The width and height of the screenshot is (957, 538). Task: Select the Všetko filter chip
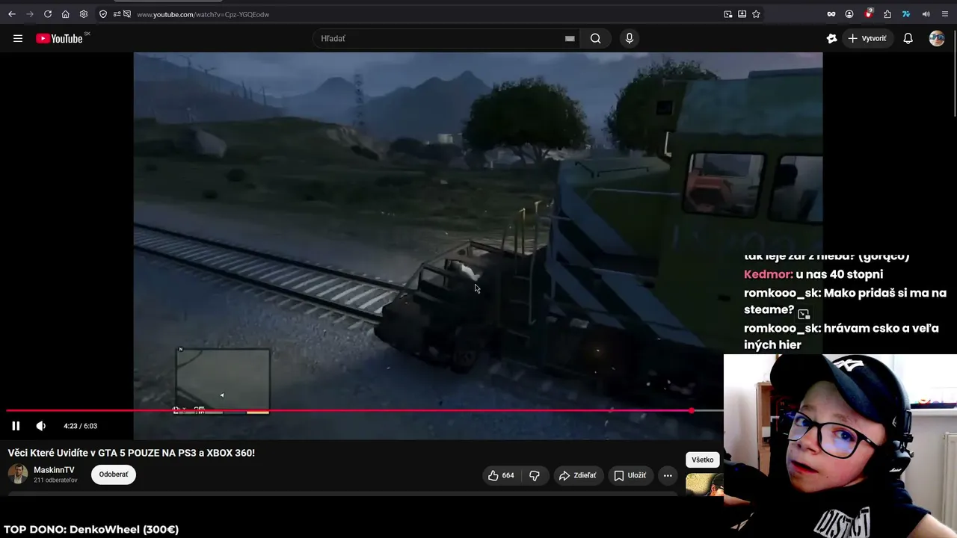pyautogui.click(x=703, y=460)
